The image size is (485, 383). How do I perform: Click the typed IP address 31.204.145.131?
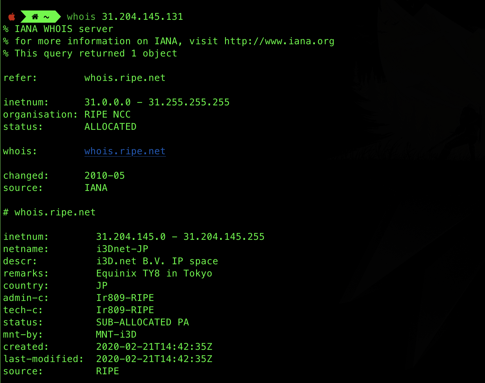tap(142, 17)
